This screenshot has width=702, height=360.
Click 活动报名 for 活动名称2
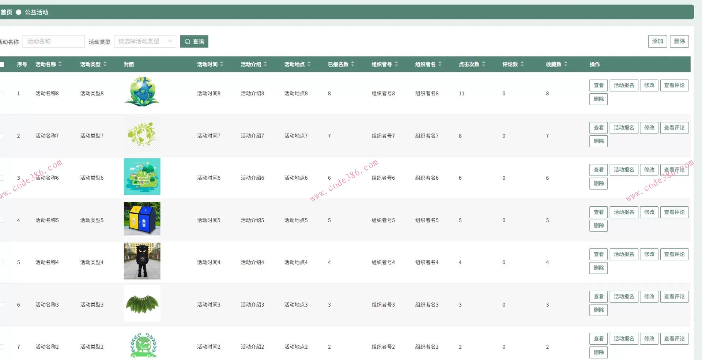click(x=624, y=339)
